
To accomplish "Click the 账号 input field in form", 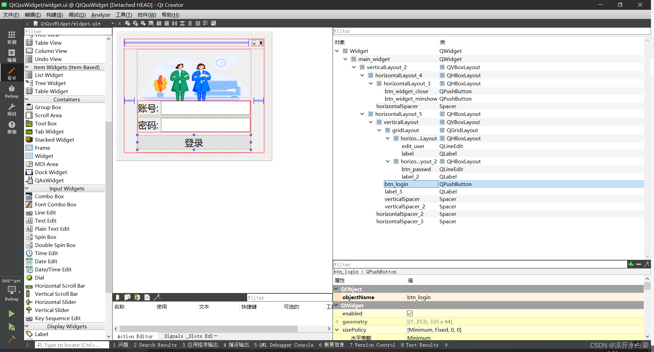I will point(205,108).
